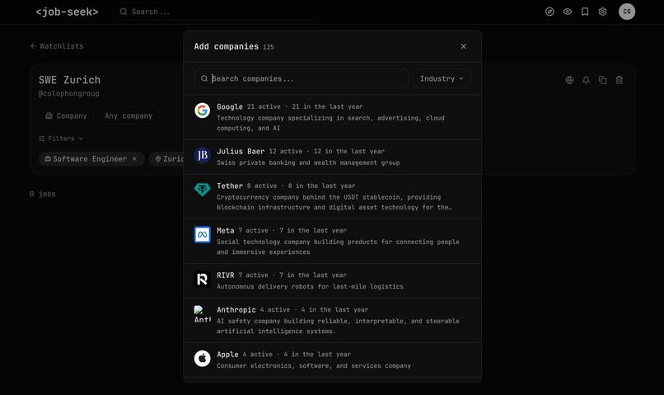This screenshot has width=664, height=395.
Task: Select Tether company row
Action: (333, 196)
